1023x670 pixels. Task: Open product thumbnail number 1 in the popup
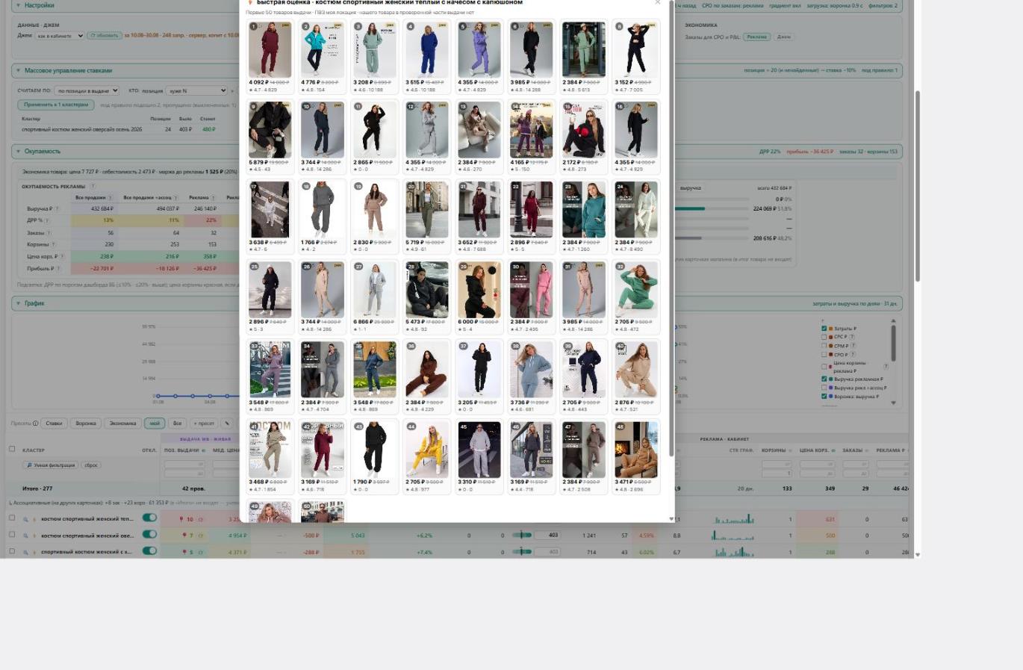point(270,49)
